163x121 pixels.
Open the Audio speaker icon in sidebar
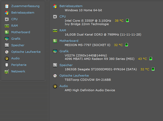pos(7,58)
